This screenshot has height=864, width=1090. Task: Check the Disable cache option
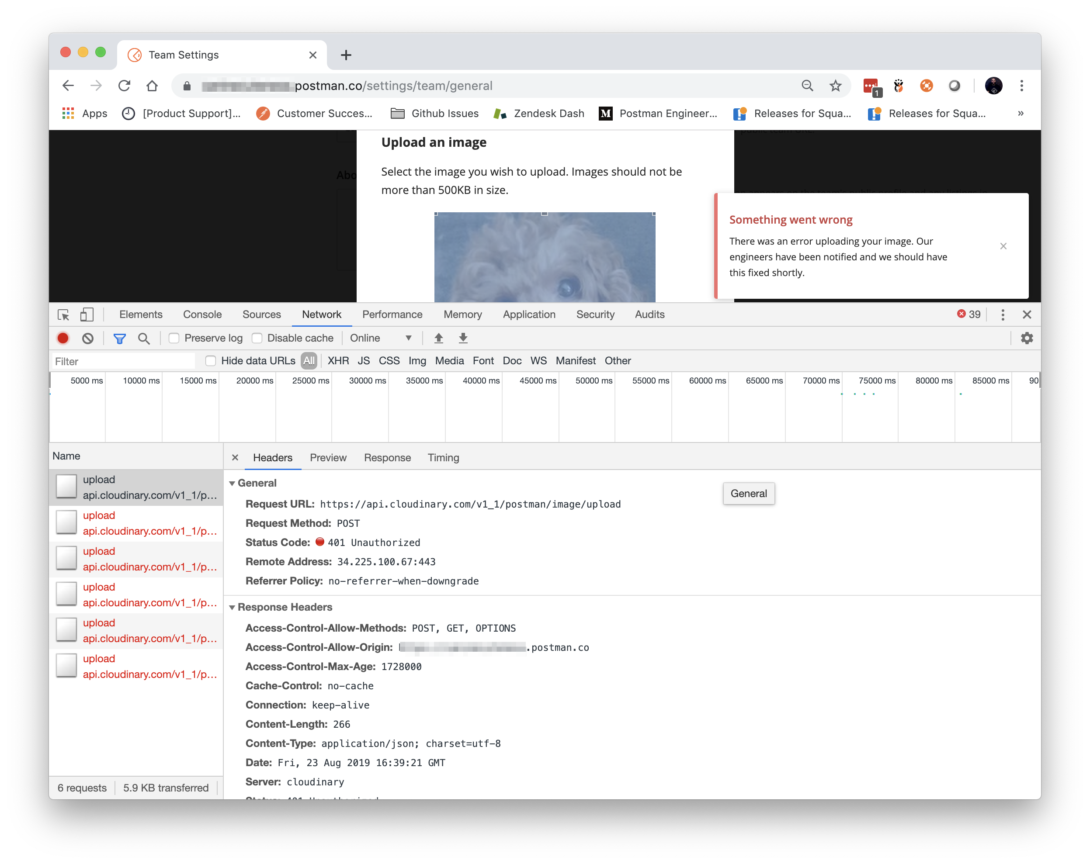tap(257, 338)
